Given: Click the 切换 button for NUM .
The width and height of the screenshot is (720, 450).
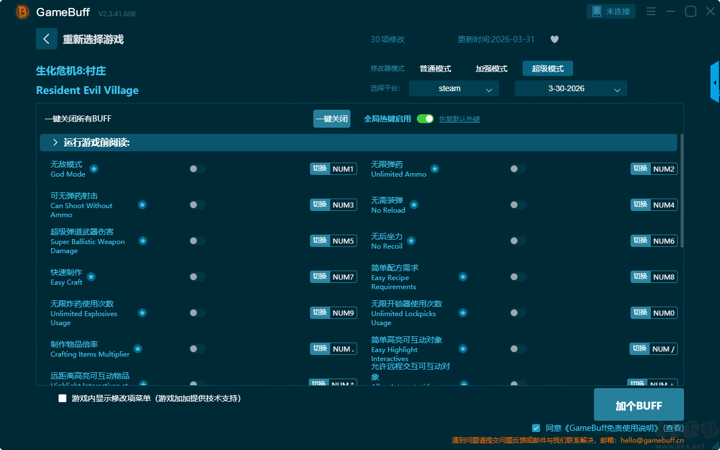Looking at the screenshot, I should coord(320,349).
